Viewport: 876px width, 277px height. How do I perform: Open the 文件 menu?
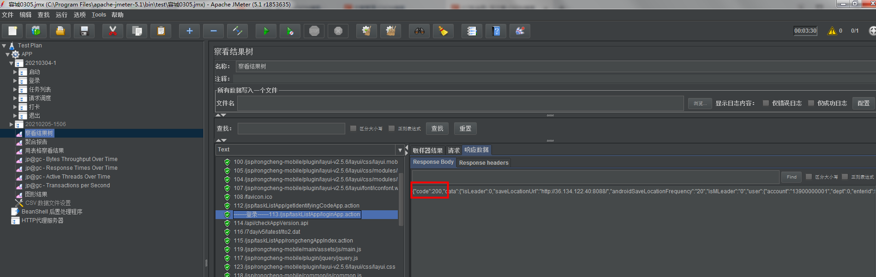(x=7, y=15)
